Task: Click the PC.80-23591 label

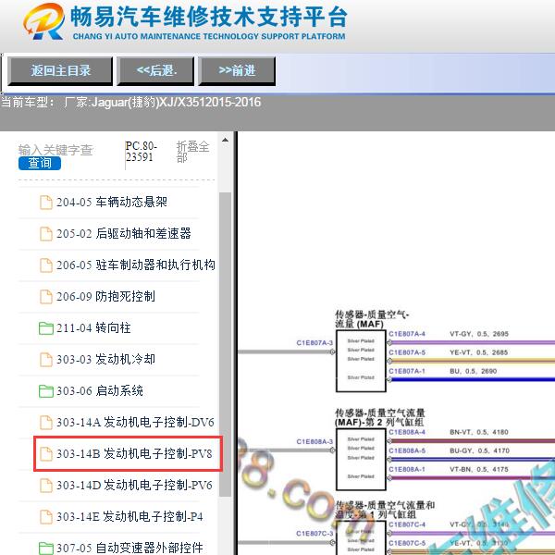Action: coord(141,152)
